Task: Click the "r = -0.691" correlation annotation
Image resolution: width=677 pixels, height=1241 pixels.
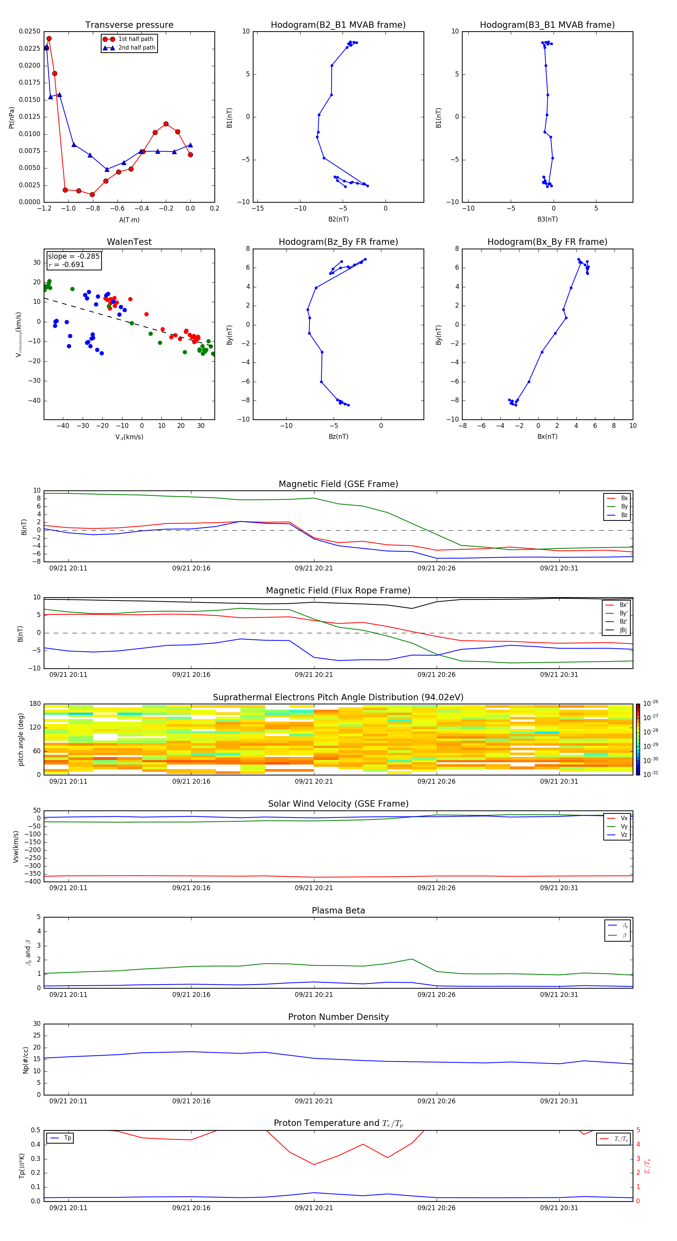Action: click(x=67, y=264)
